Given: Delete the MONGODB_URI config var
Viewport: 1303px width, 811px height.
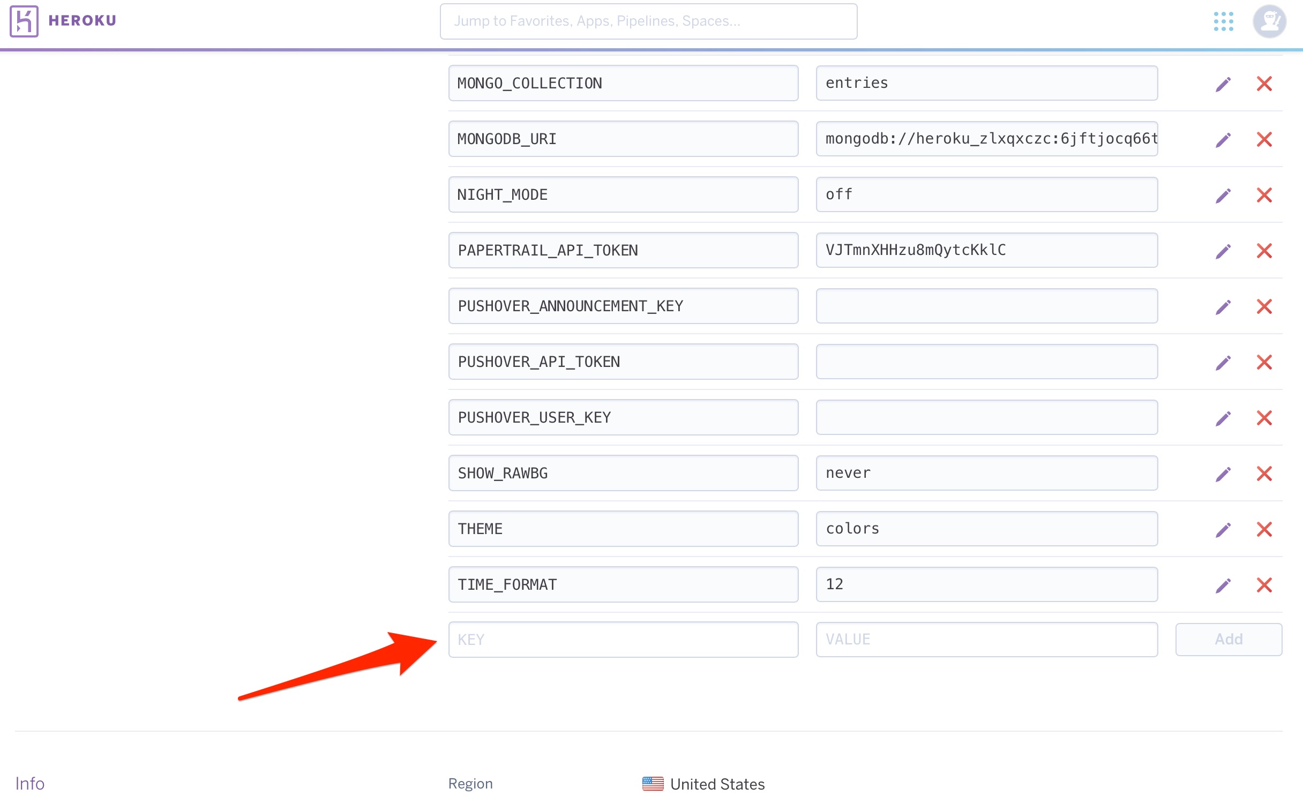Looking at the screenshot, I should [x=1264, y=139].
